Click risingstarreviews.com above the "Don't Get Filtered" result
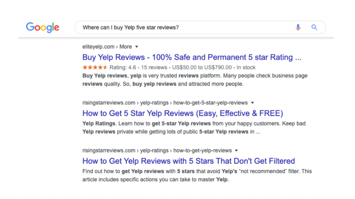Screen dimensions: 355x199 [x=109, y=151]
